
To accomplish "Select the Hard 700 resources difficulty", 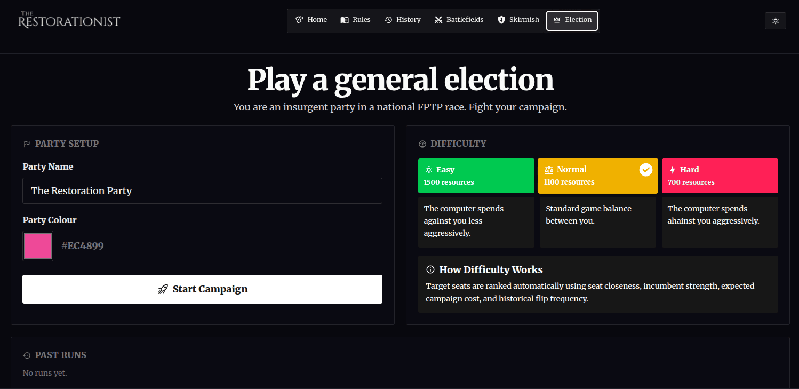I will (720, 176).
